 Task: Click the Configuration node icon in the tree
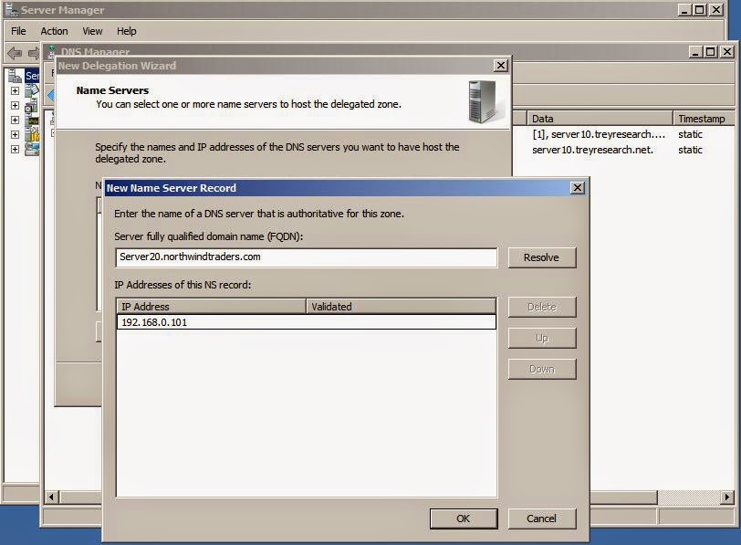pos(32,135)
